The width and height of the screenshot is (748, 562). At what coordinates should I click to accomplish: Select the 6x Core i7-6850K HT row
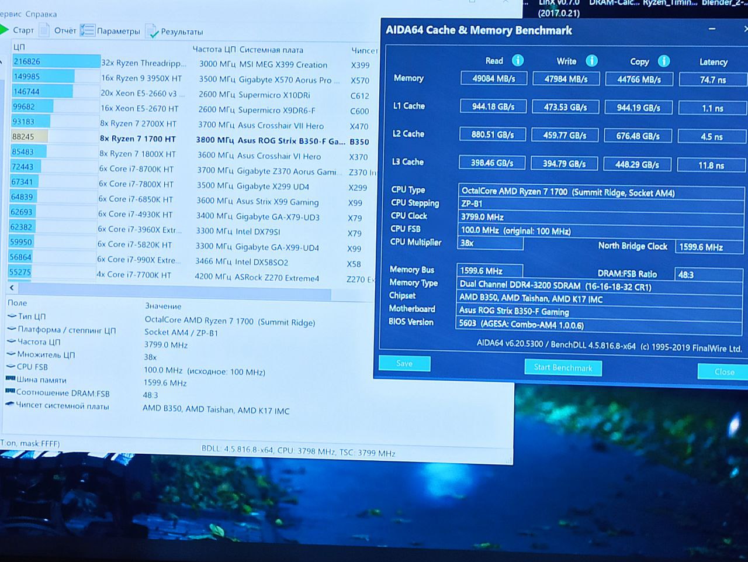(x=193, y=200)
